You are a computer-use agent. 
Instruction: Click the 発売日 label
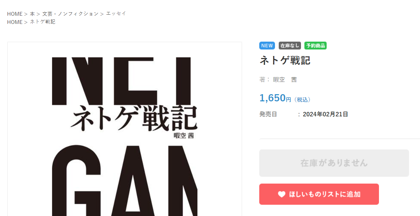[x=268, y=114]
